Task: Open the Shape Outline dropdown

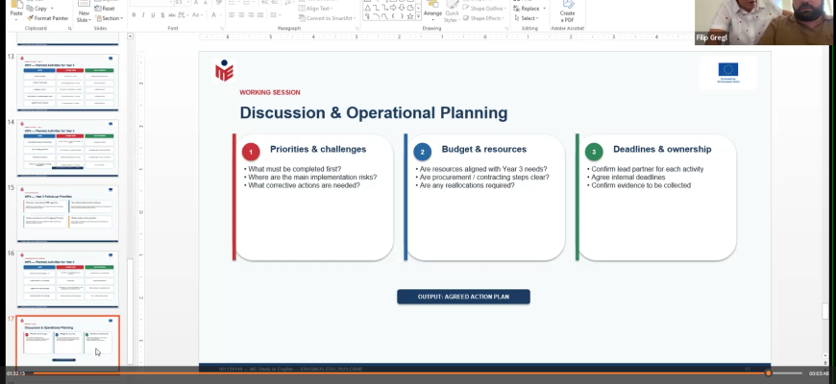Action: (x=484, y=9)
